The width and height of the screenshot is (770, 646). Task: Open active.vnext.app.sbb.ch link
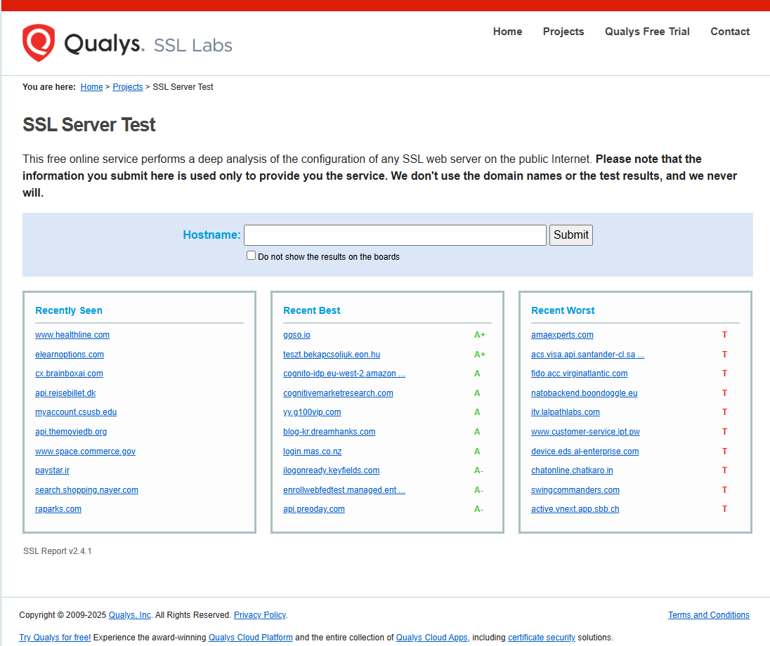click(575, 510)
